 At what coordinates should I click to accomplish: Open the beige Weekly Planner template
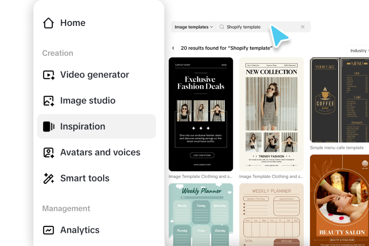pos(271,215)
